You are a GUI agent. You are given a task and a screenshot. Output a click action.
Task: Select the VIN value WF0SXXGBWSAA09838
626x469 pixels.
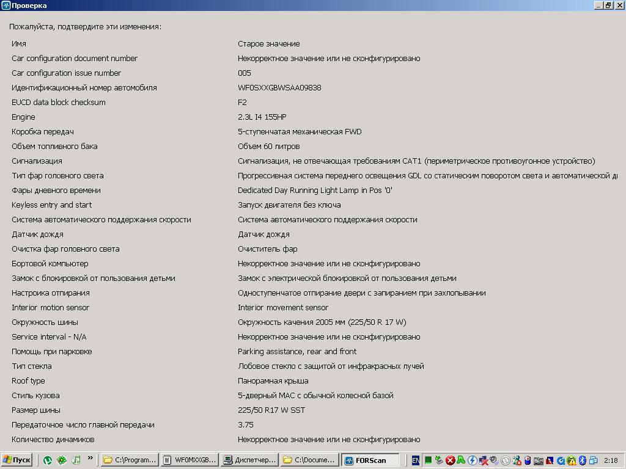279,88
